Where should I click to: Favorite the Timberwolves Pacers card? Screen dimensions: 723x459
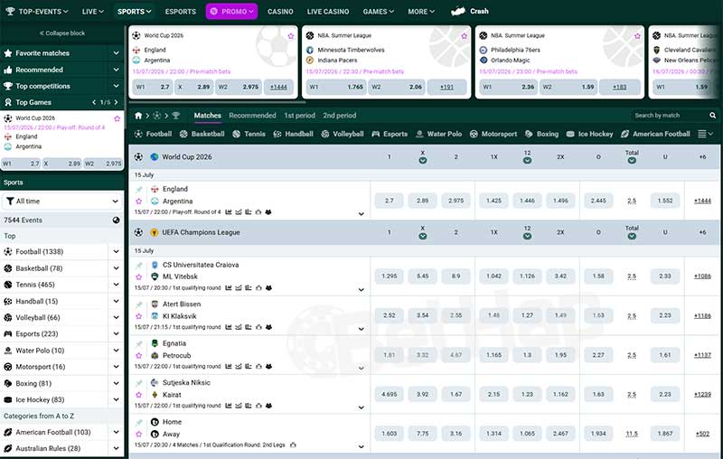click(x=464, y=36)
